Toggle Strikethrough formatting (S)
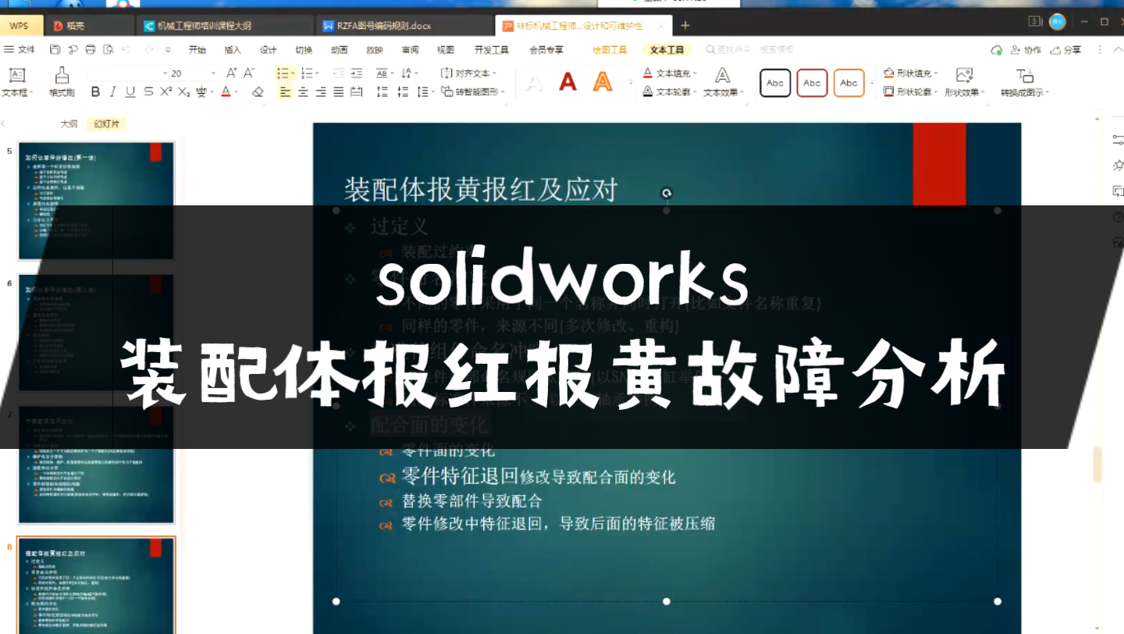Viewport: 1124px width, 634px height. pyautogui.click(x=148, y=92)
